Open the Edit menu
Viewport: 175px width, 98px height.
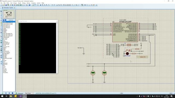click(x=4, y=3)
